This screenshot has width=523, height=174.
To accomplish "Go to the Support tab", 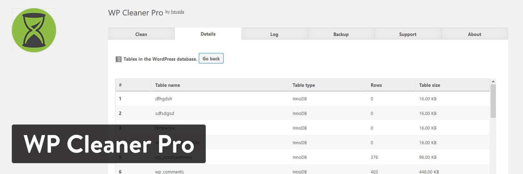I will pos(408,34).
